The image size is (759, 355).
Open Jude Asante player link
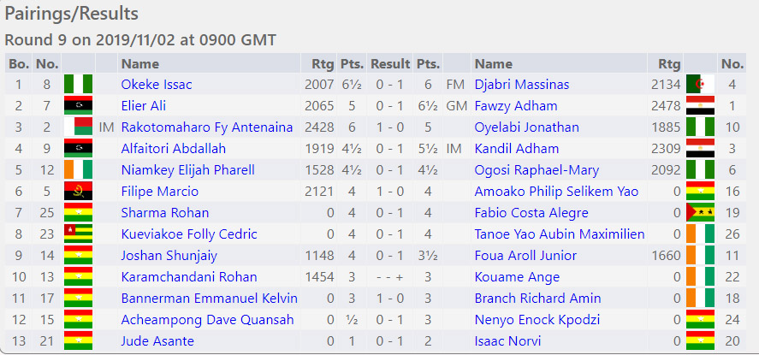tap(157, 341)
